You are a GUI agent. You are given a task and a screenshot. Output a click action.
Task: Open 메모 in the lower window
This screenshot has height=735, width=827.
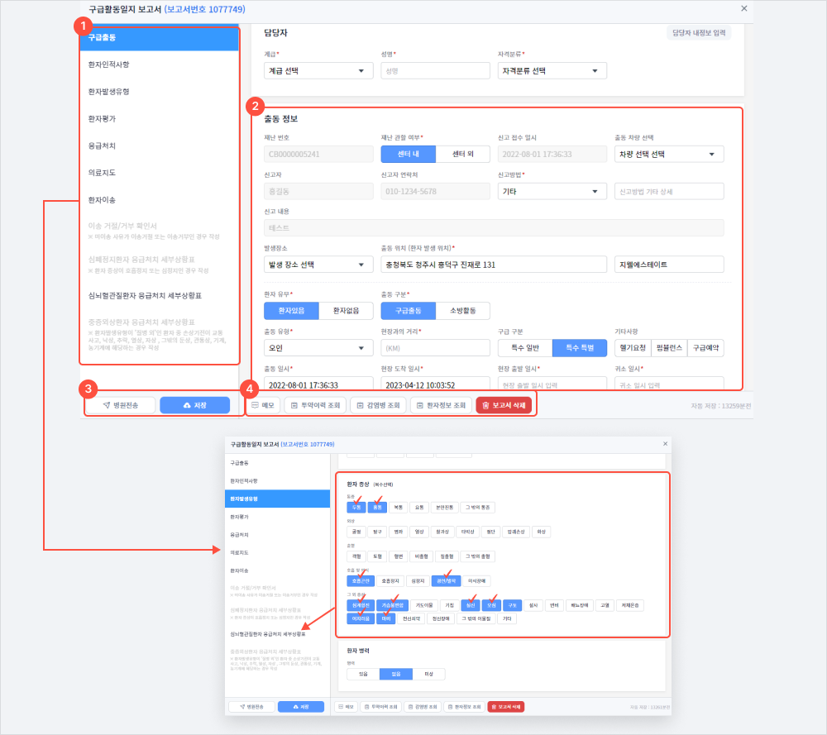point(346,707)
